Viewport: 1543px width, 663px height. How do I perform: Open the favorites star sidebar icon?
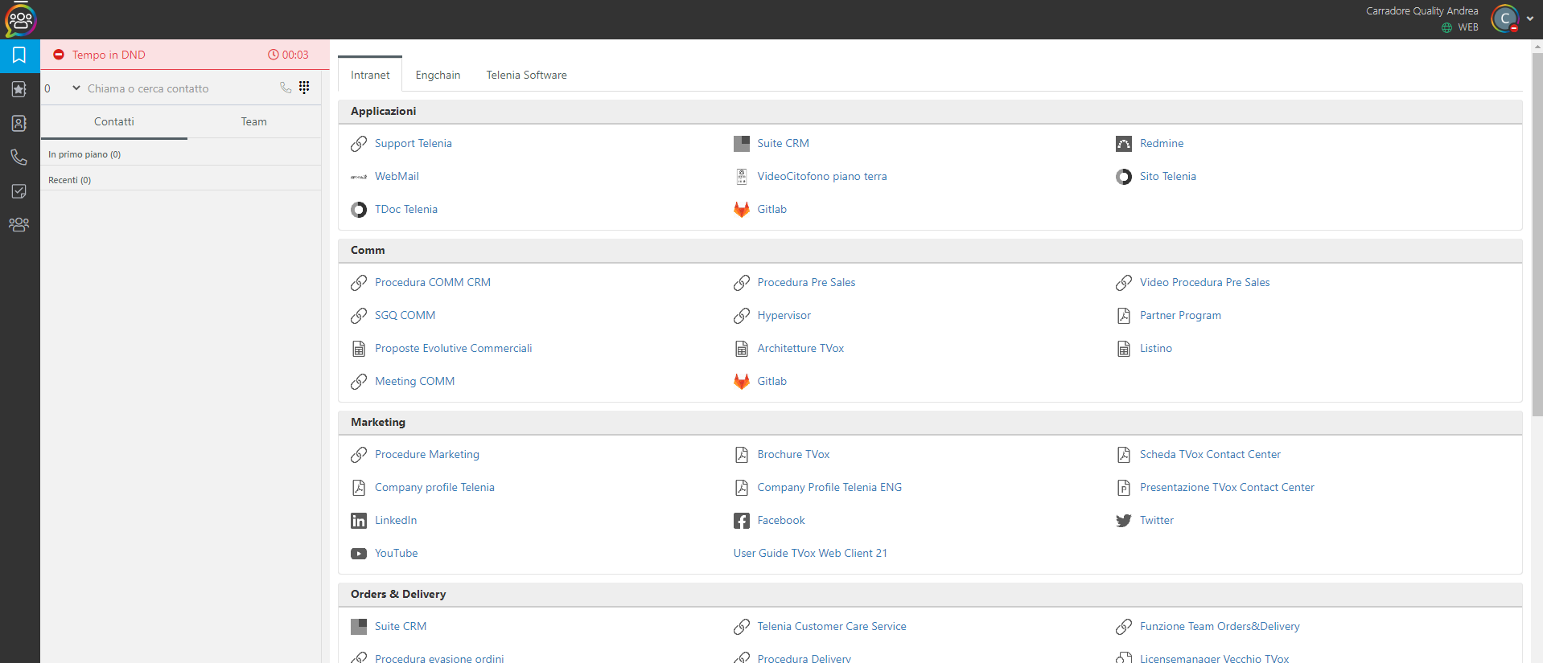click(19, 89)
